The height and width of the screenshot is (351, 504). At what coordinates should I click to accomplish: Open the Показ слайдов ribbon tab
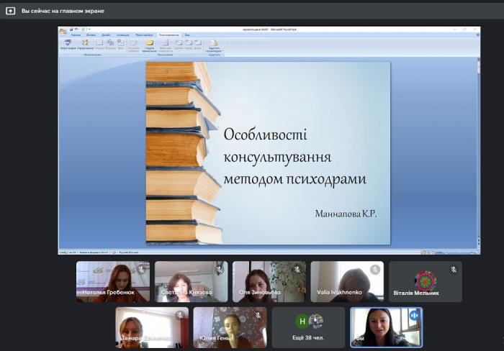coord(144,35)
